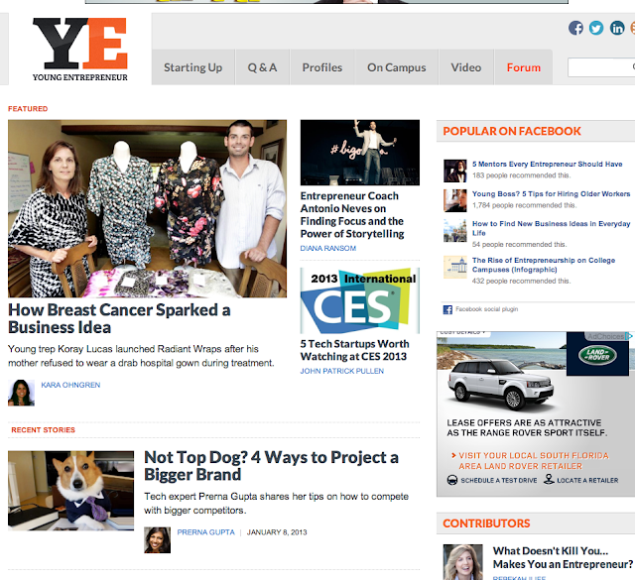Screen dimensions: 635x580
Task: Open the LinkedIn social icon in header
Action: tap(617, 28)
